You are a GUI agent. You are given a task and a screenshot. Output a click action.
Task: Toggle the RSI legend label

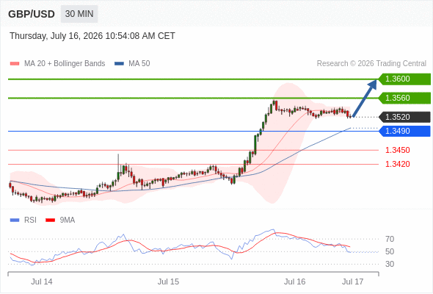[x=30, y=220]
